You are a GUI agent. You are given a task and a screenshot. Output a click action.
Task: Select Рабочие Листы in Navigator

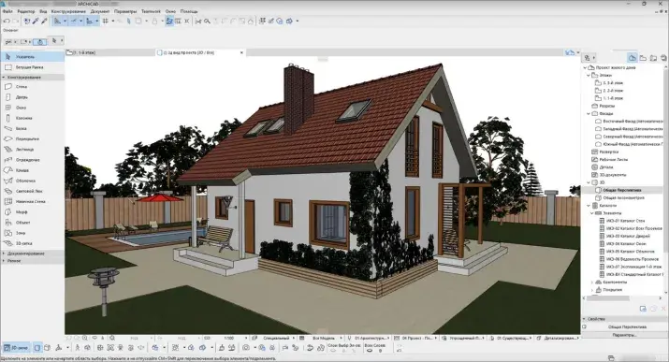[x=613, y=159]
